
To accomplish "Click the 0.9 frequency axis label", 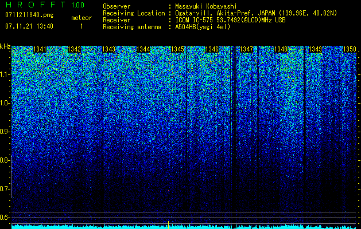I will coord(5,132).
